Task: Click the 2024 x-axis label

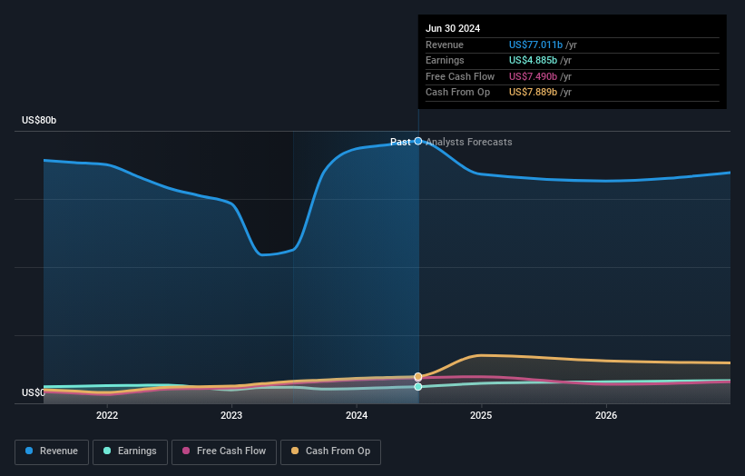Action: pyautogui.click(x=357, y=415)
